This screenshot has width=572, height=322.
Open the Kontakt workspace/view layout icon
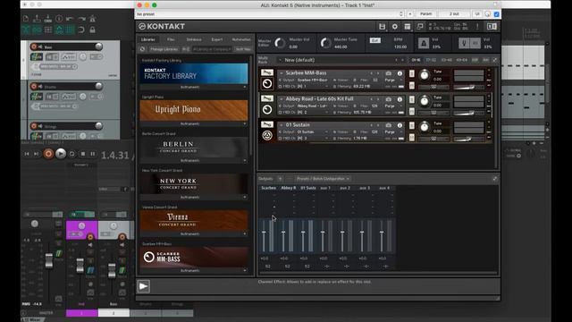[x=408, y=26]
